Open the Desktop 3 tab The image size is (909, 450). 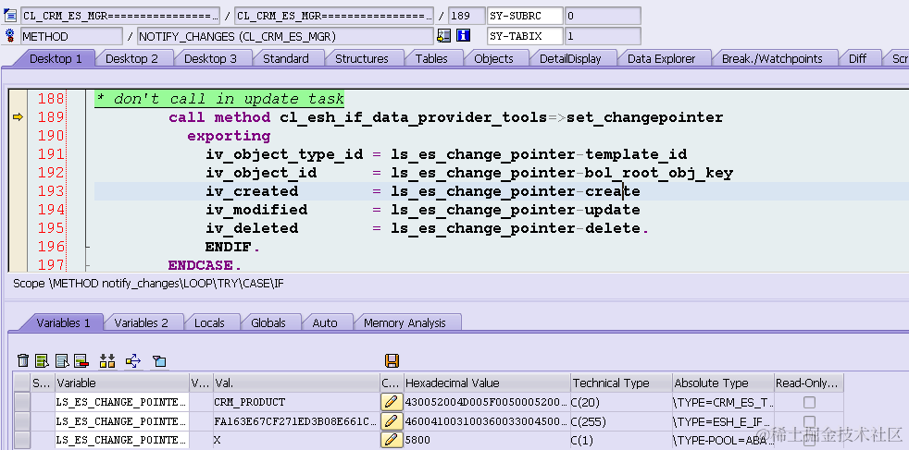coord(210,58)
